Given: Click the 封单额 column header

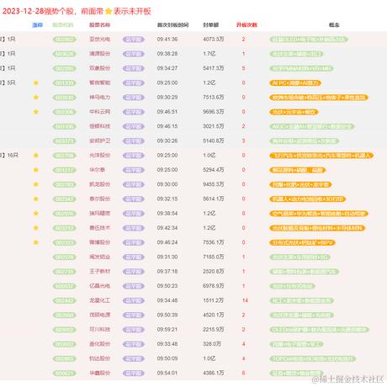Looking at the screenshot, I should (x=211, y=25).
